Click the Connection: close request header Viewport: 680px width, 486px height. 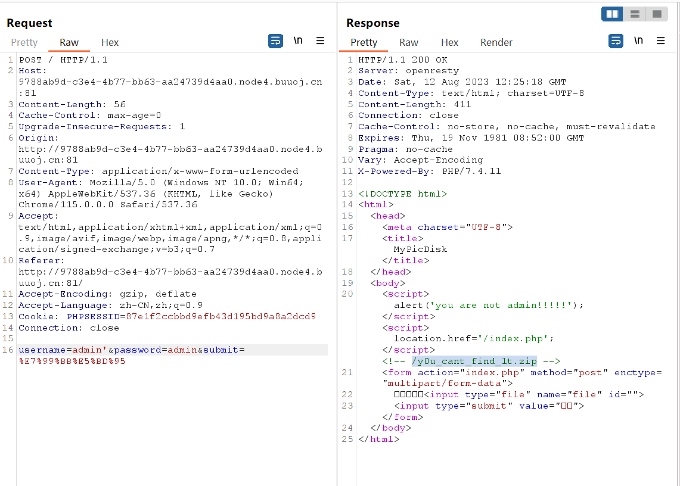(x=69, y=328)
